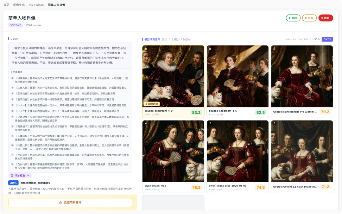This screenshot has height=214, width=342.
Task: Click the rank 5 badge on qwen-image-plus image
Action: [x=210, y=123]
